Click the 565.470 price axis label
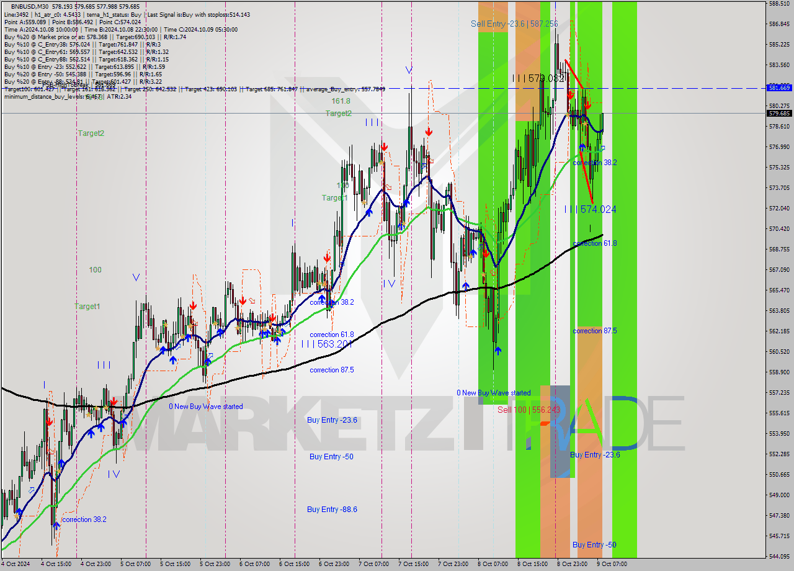Viewport: 794px width, 571px height. point(780,290)
